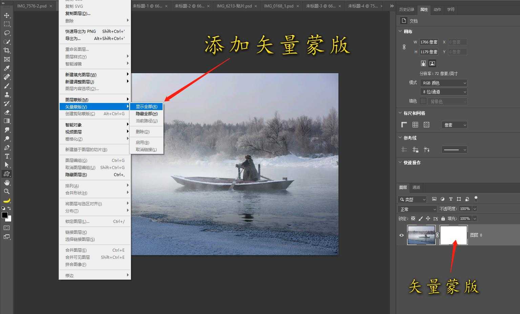The image size is (520, 314).
Task: Select the Rectangular Marquee tool
Action: [7, 24]
